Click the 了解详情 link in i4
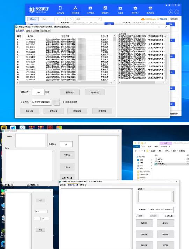Image resolution: width=189 pixels, height=249 pixels. tap(163, 19)
